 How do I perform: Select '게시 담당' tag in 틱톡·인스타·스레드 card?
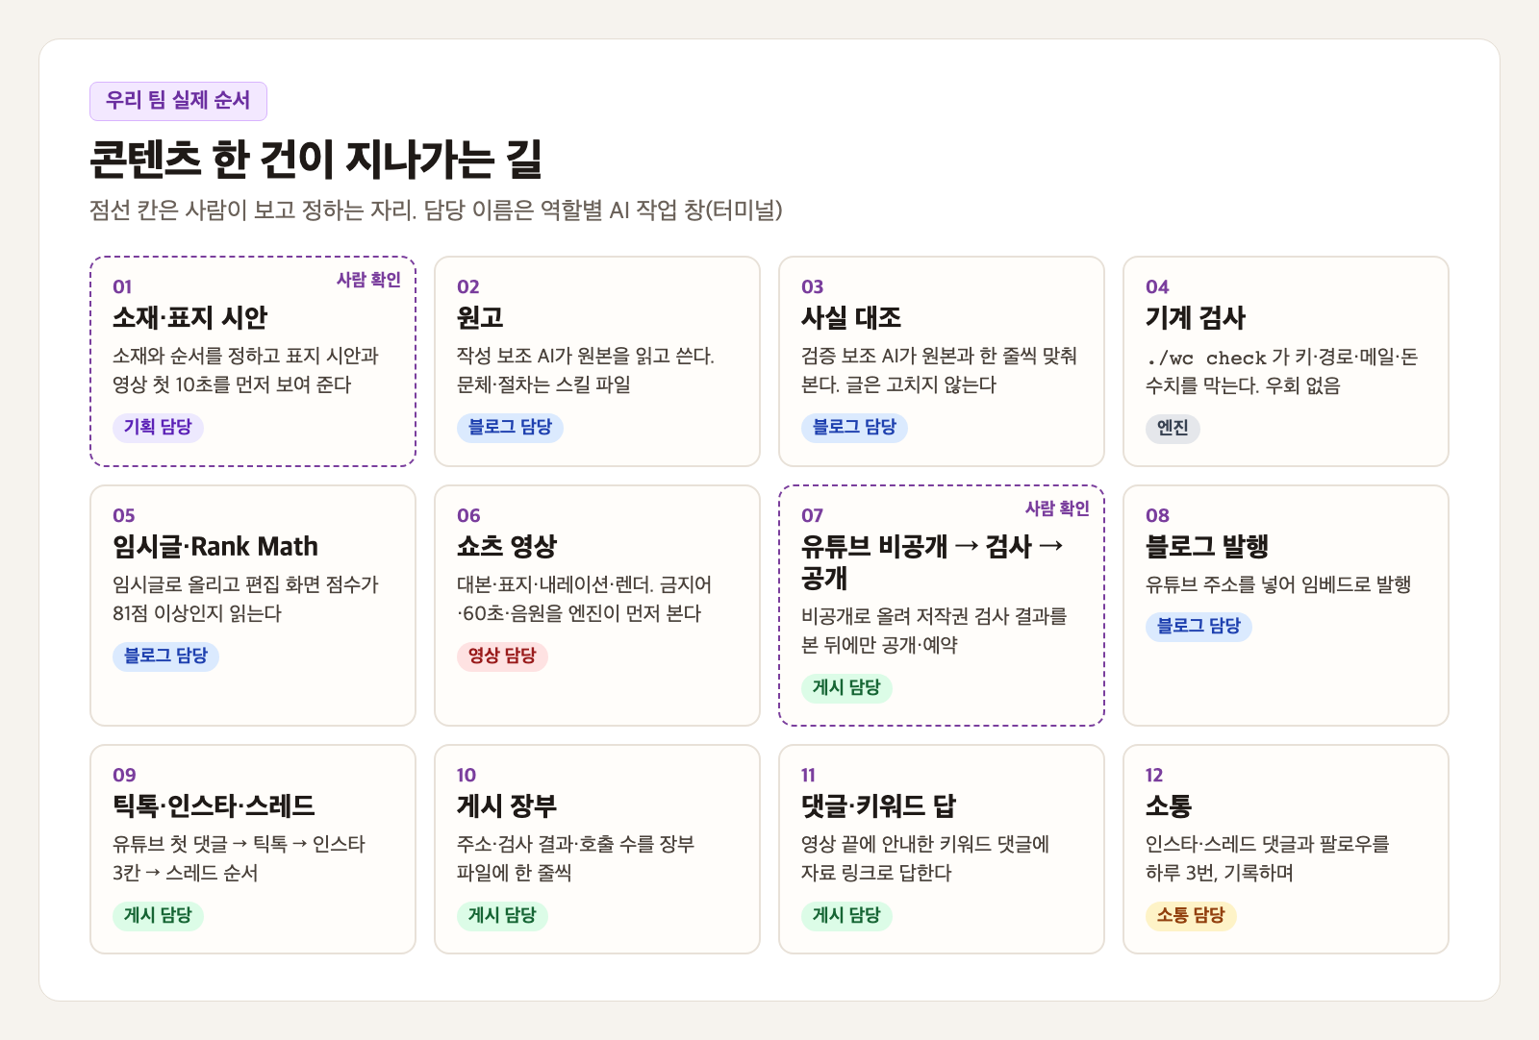pyautogui.click(x=158, y=915)
